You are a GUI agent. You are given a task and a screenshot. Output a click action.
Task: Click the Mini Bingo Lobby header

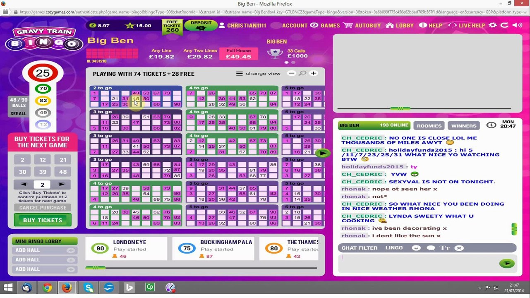coord(44,241)
